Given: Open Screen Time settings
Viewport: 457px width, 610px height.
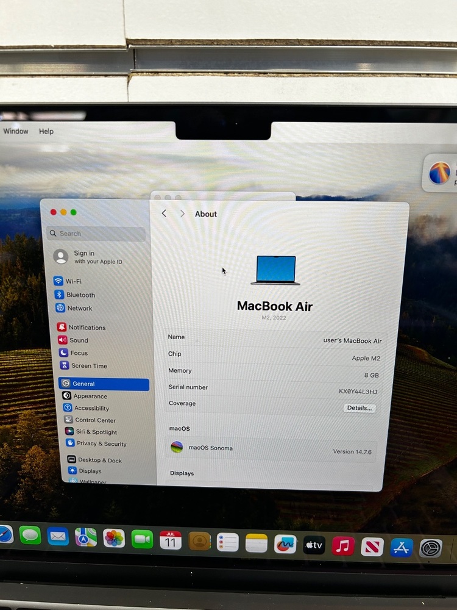Looking at the screenshot, I should pyautogui.click(x=83, y=365).
